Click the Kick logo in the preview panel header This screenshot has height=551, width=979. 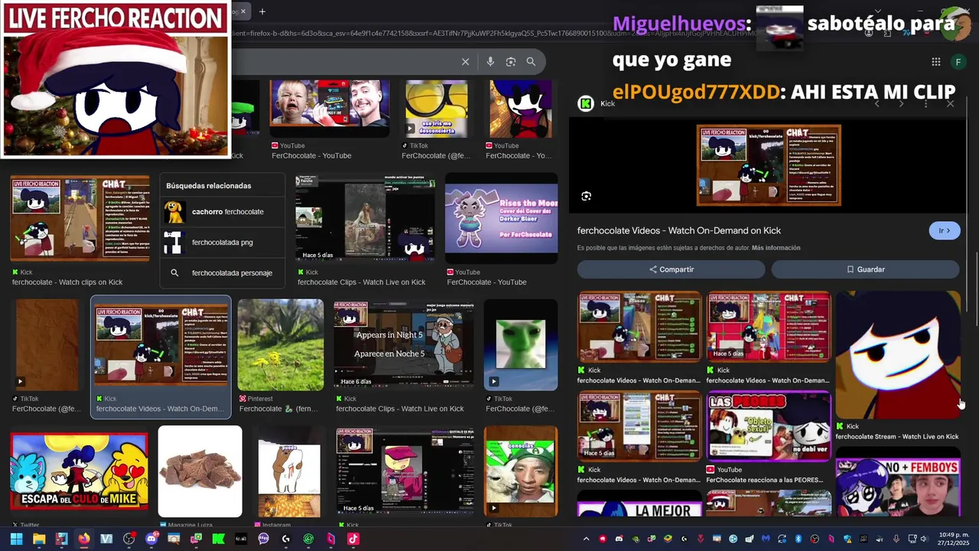585,104
